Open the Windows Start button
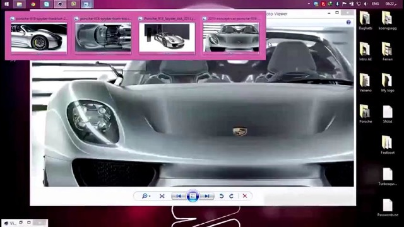 pos(7,4)
